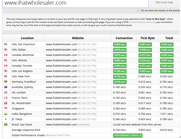The image size is (181, 139).
Task: Click the USA flag in Los Angeles row
Action: [x=6, y=71]
